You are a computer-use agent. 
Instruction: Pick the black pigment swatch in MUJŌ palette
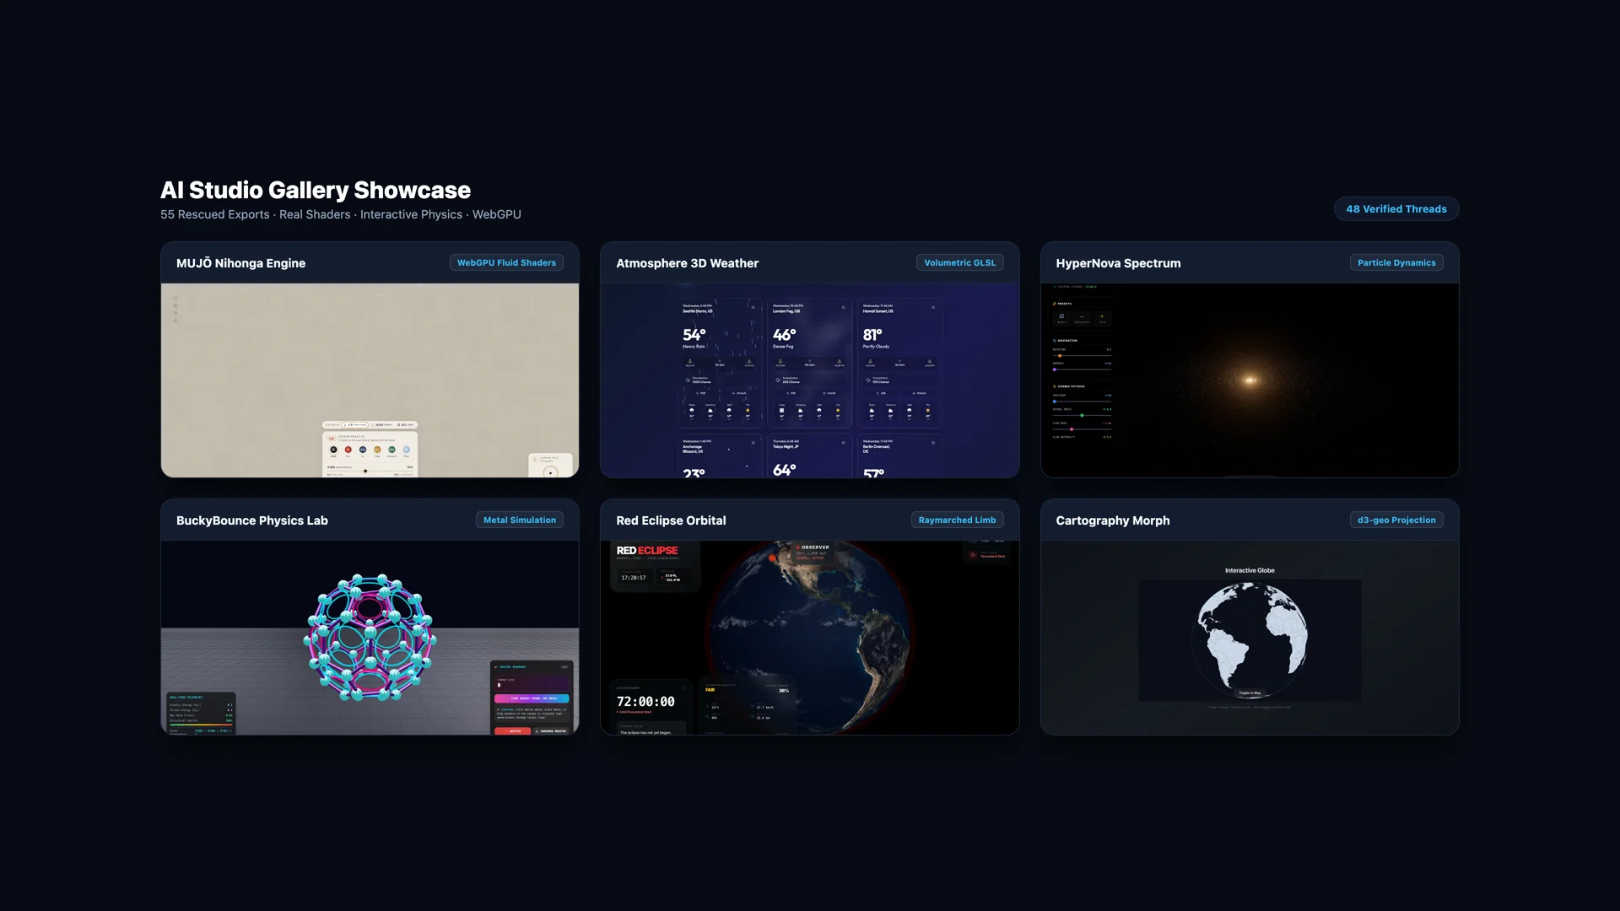pos(333,450)
